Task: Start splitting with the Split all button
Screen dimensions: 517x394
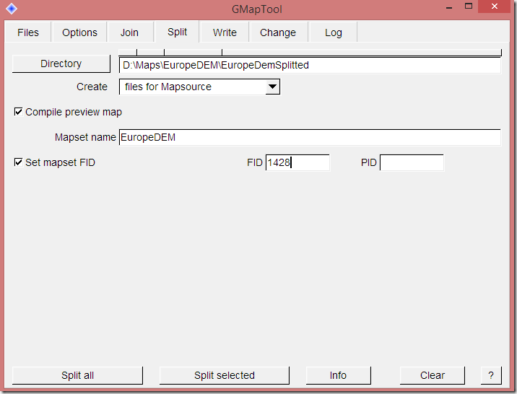Action: pos(77,375)
